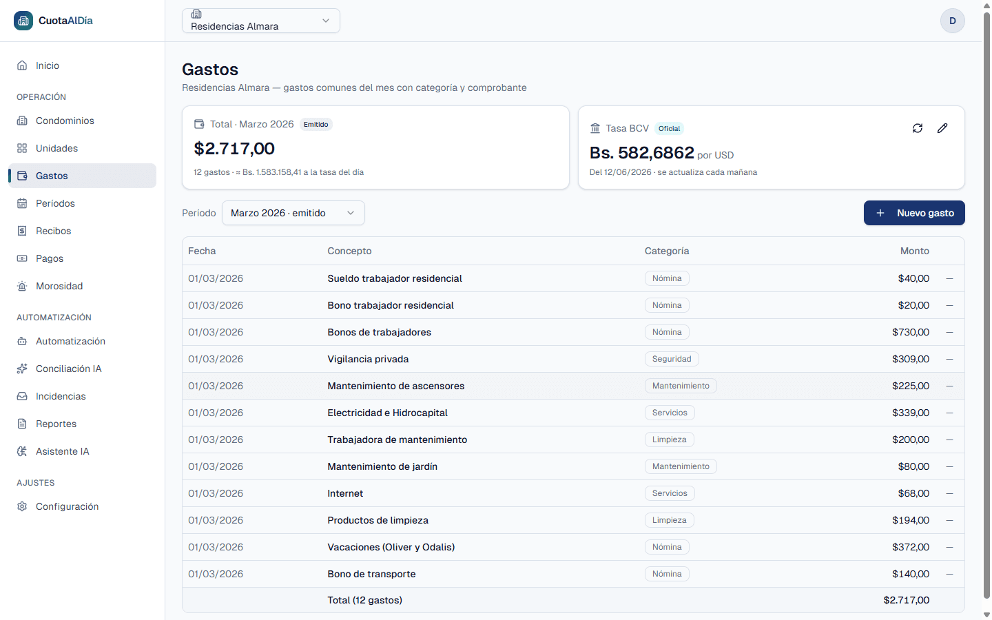Click the dash at the end of the Vigilancia privada row
The image size is (992, 620).
[x=949, y=359]
